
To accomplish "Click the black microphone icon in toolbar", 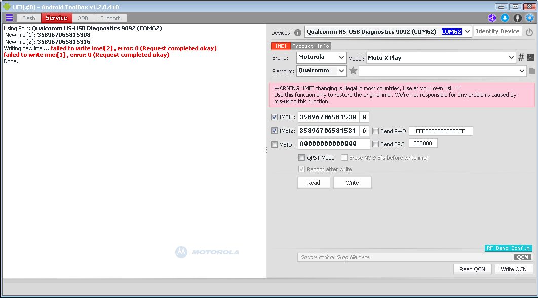I will [517, 18].
